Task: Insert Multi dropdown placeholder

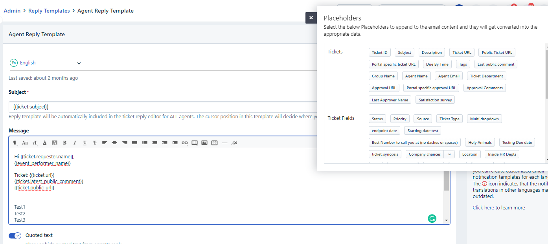Action: (485, 119)
